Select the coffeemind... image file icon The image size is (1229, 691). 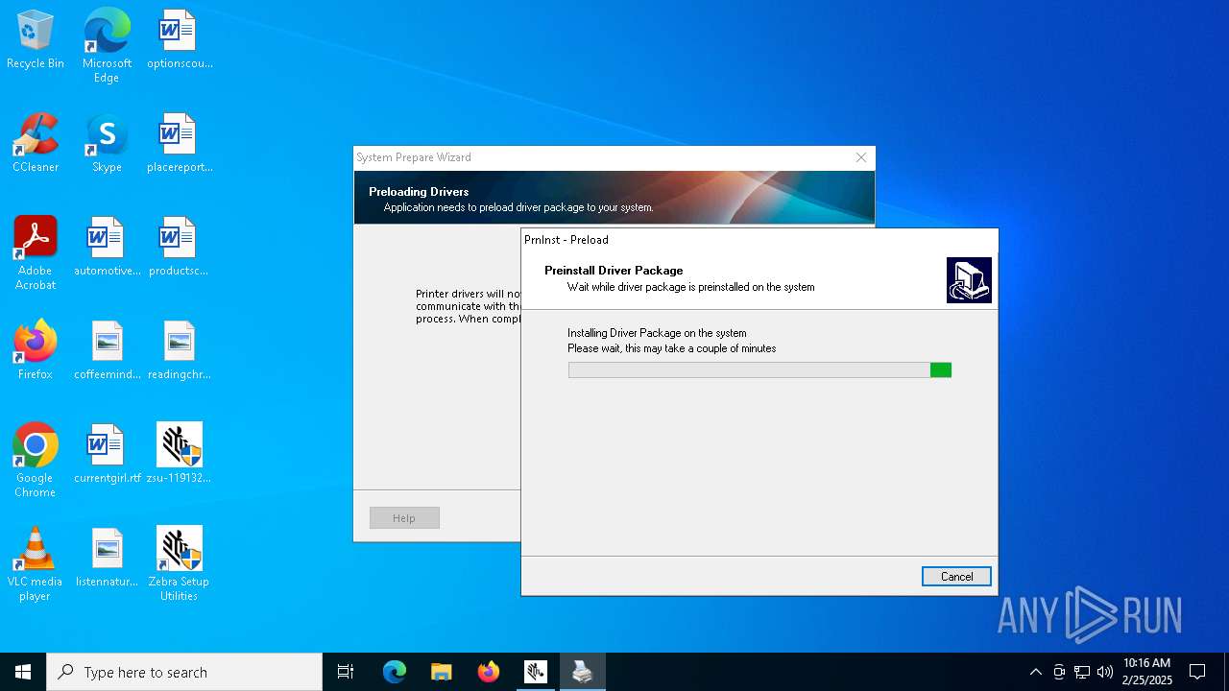(107, 351)
